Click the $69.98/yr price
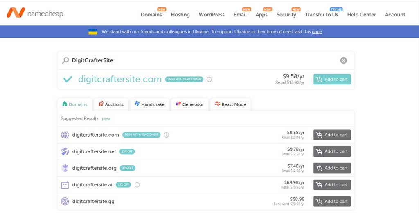 (294, 183)
